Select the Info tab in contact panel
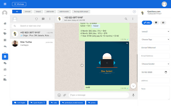Screen dimensions: 171x106 pyautogui.click(x=147, y=23)
